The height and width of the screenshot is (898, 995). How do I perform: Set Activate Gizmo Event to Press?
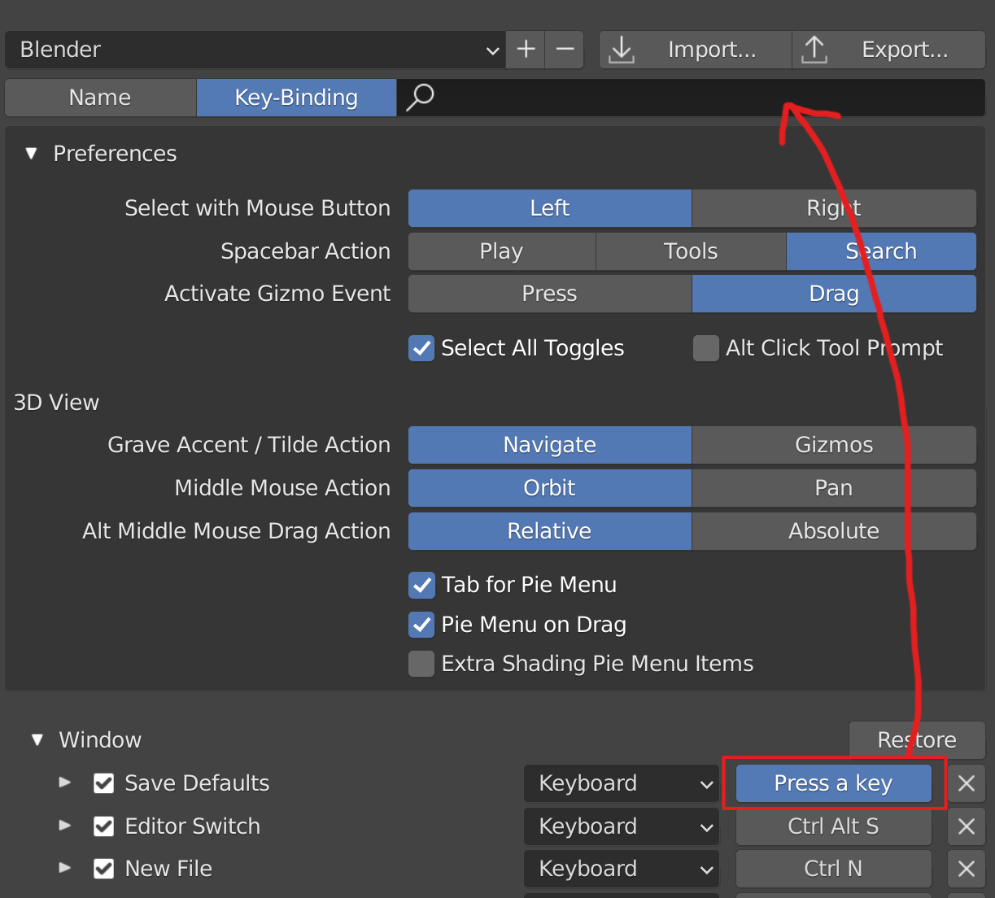tap(550, 294)
